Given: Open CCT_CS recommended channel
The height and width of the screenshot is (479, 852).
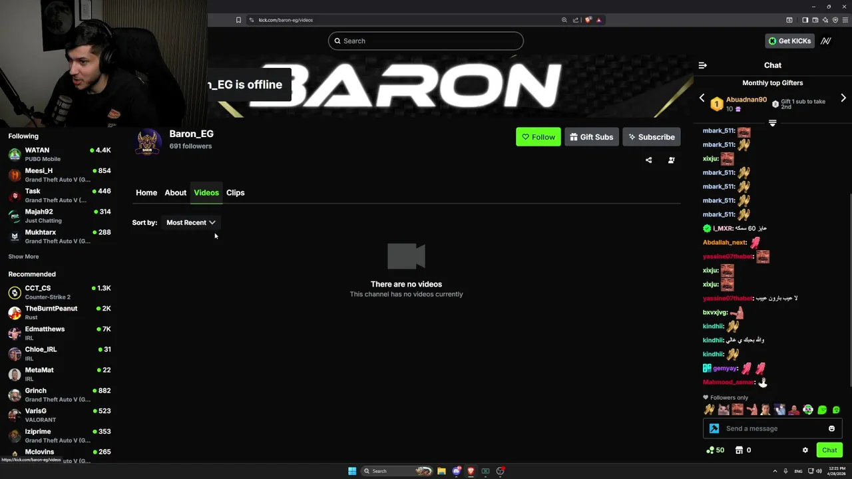Looking at the screenshot, I should (x=60, y=292).
